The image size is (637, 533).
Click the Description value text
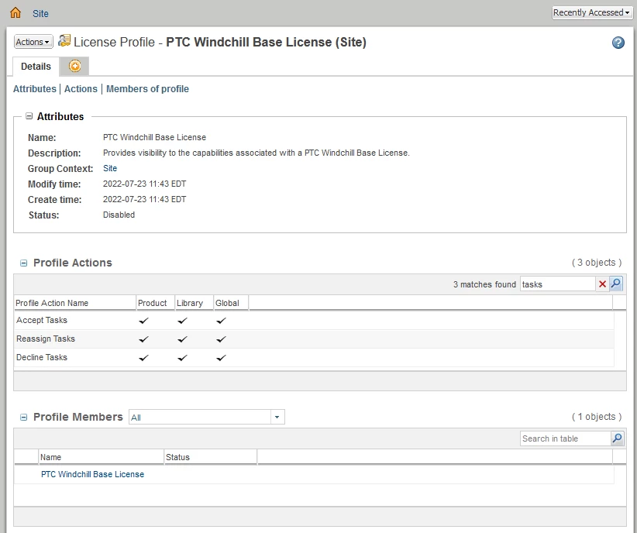pyautogui.click(x=257, y=153)
